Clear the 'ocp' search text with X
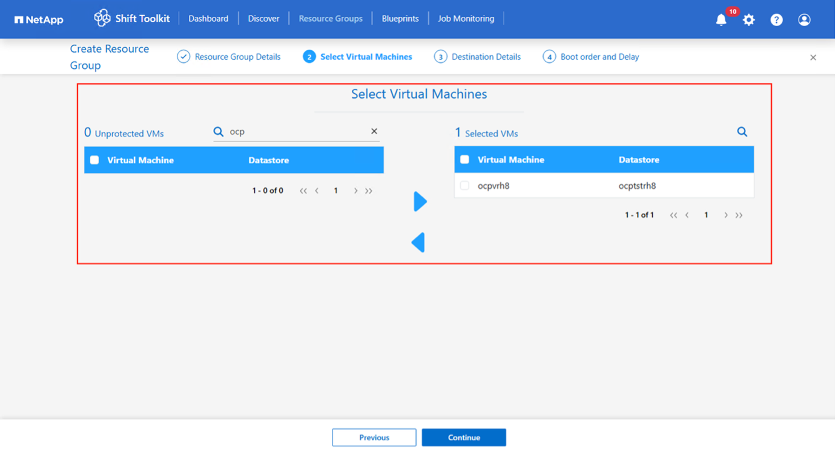838x456 pixels. pos(374,131)
